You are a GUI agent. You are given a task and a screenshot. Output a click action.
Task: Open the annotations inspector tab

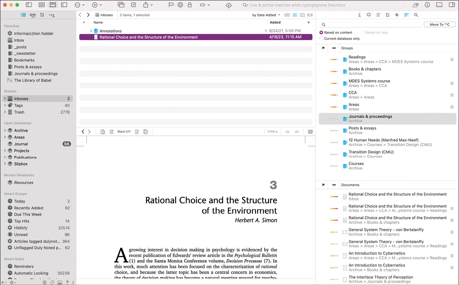[369, 15]
